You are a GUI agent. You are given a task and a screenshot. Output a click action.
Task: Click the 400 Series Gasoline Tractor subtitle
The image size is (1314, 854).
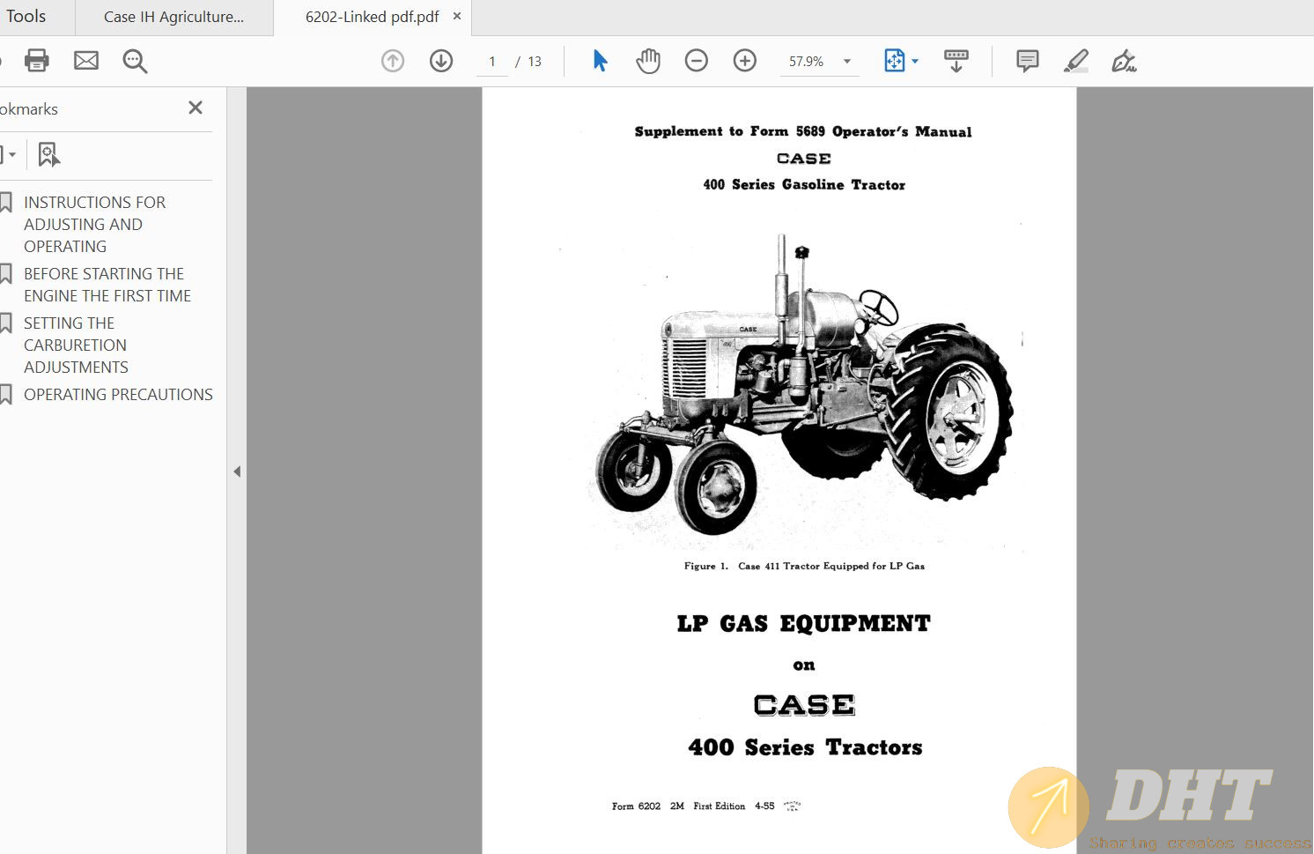(x=804, y=184)
